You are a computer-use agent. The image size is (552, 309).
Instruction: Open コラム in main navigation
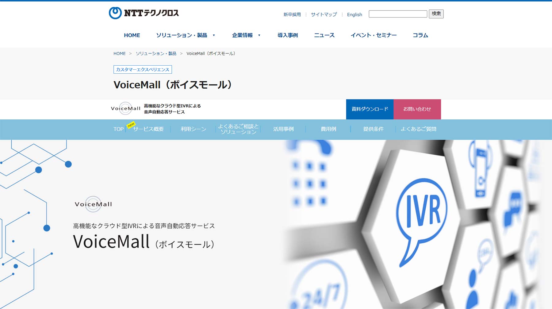pos(420,35)
